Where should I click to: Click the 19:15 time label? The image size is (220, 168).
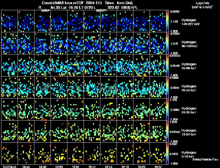pyautogui.click(x=109, y=167)
